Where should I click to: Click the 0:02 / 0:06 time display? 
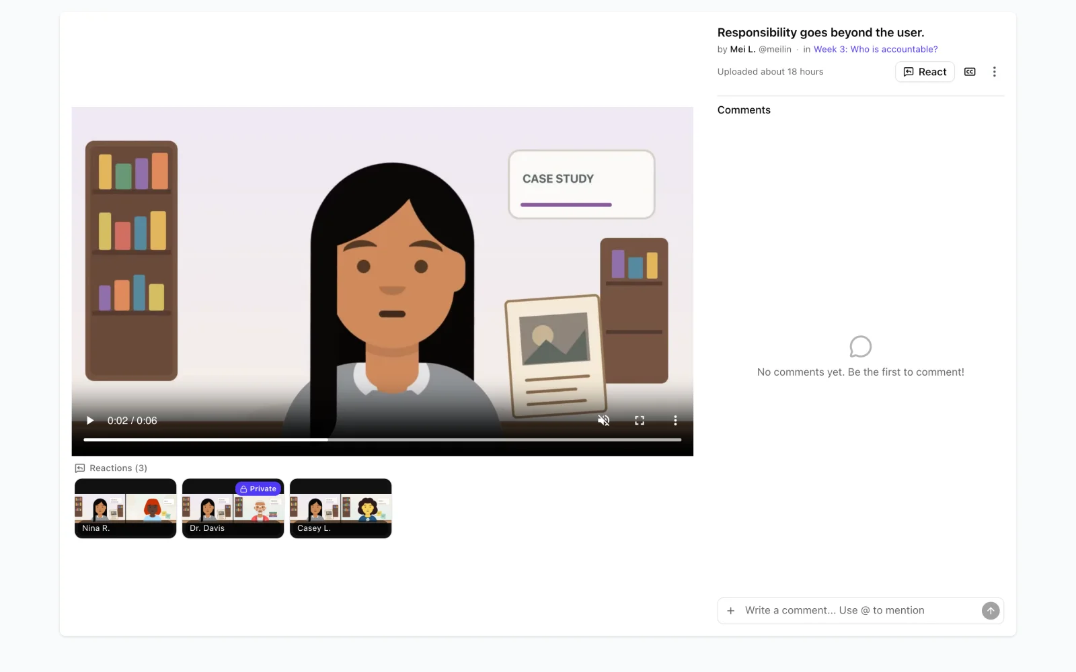132,421
